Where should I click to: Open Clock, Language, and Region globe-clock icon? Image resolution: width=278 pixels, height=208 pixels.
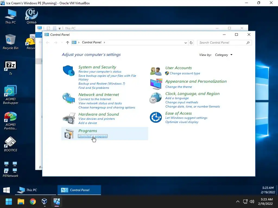pyautogui.click(x=155, y=98)
